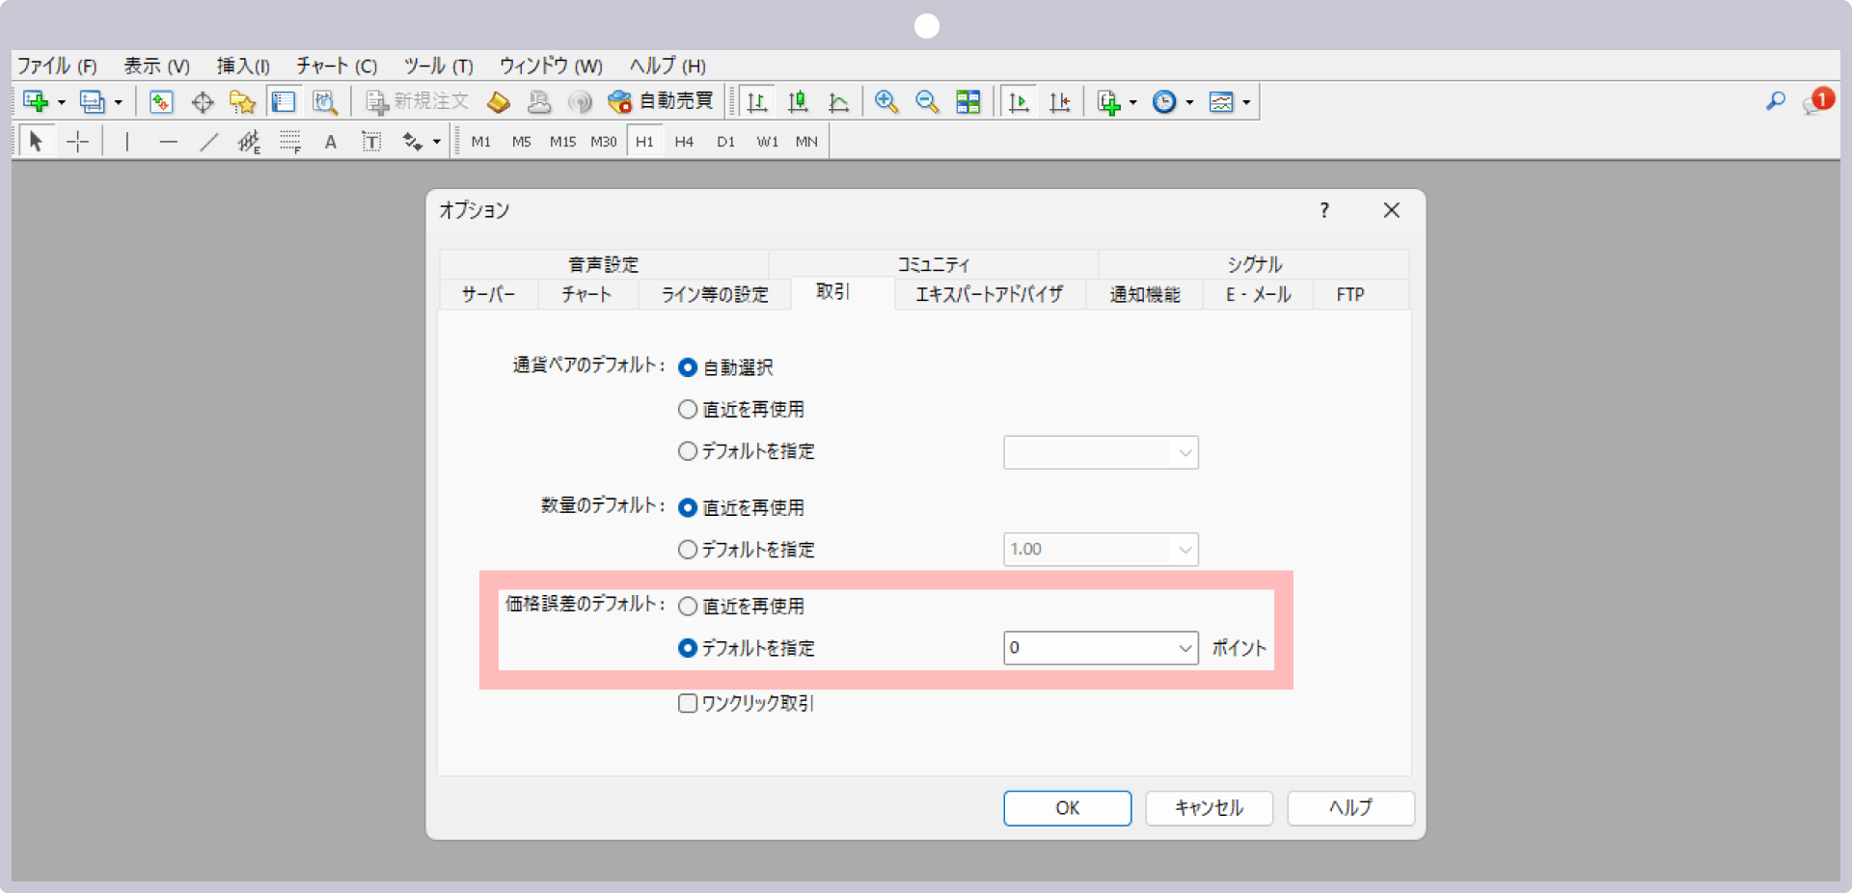Switch to bar chart icon

pos(757,101)
